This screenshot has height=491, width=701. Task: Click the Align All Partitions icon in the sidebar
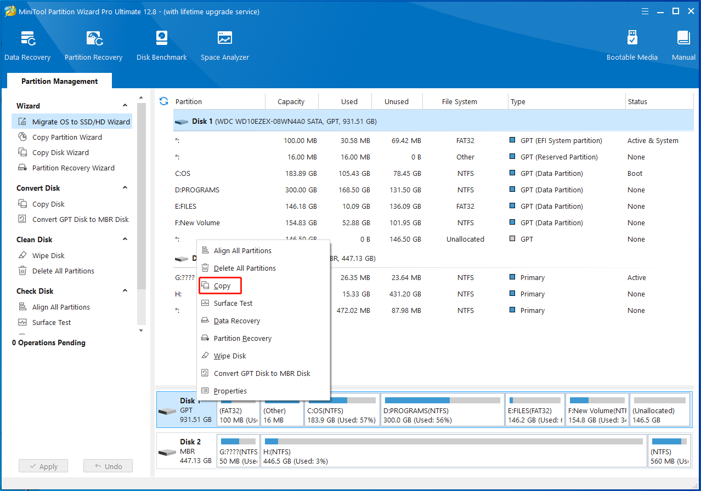click(22, 307)
